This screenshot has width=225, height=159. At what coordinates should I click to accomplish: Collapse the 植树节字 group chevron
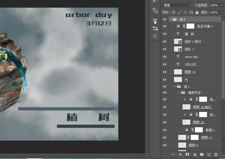pyautogui.click(x=179, y=92)
